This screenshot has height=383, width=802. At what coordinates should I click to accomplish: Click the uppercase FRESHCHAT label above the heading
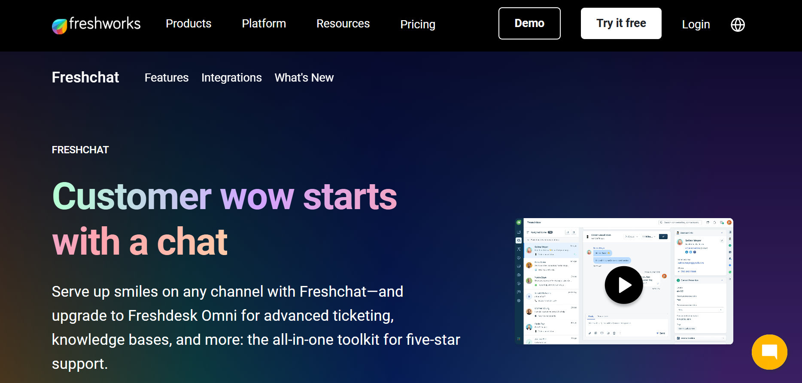[80, 150]
